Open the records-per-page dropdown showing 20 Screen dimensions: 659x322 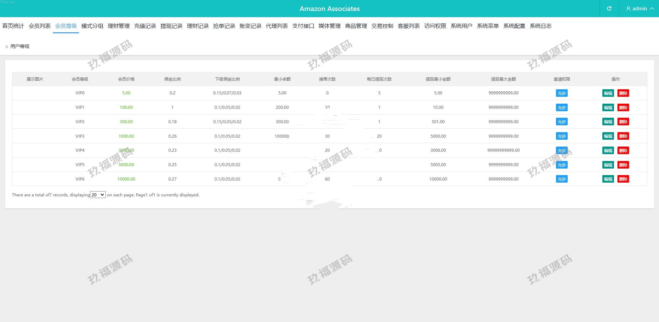pos(98,195)
